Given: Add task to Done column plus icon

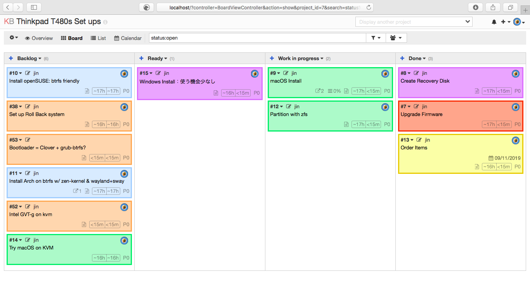Looking at the screenshot, I should [x=402, y=58].
